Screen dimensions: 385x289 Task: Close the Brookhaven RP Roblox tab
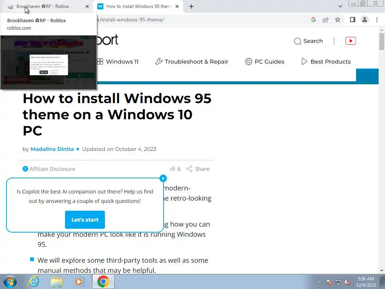(x=87, y=6)
